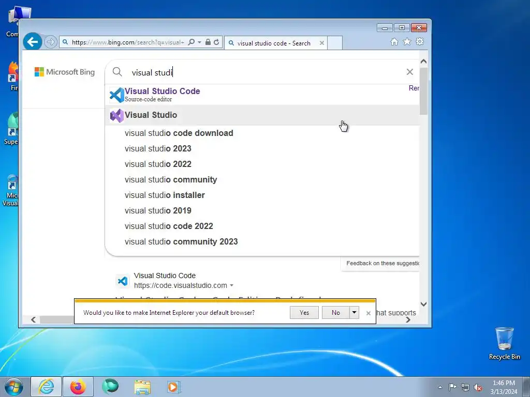530x397 pixels.
Task: Click the horizontal scrollbar left arrow
Action: [33, 319]
